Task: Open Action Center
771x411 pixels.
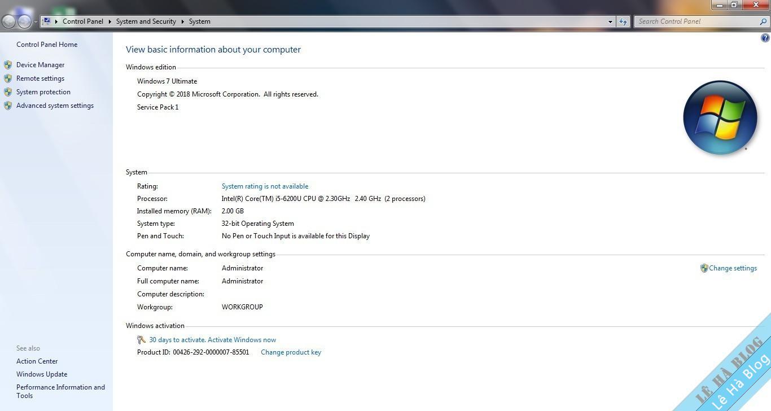Action: click(x=37, y=361)
